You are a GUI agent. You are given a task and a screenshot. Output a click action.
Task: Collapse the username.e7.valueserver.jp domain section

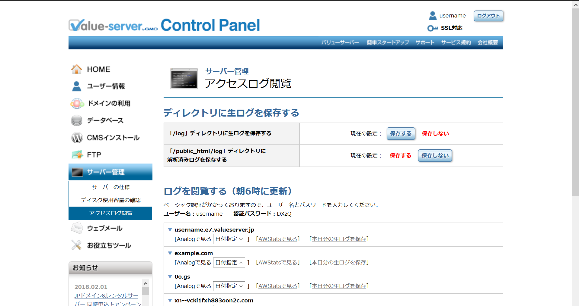point(170,230)
